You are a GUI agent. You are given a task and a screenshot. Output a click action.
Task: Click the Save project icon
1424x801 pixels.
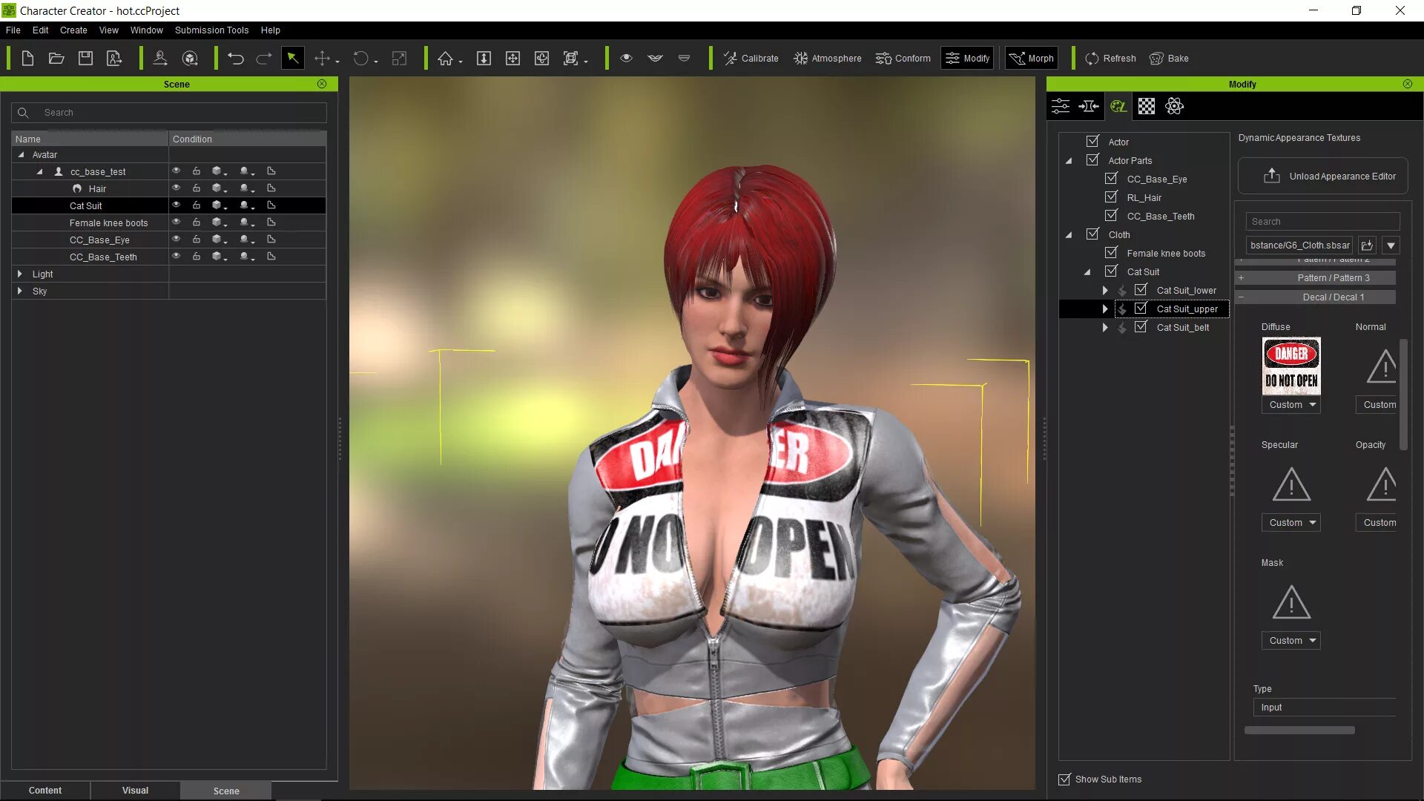pos(85,59)
